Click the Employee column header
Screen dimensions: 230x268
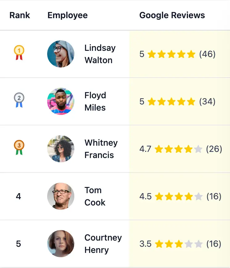(67, 15)
